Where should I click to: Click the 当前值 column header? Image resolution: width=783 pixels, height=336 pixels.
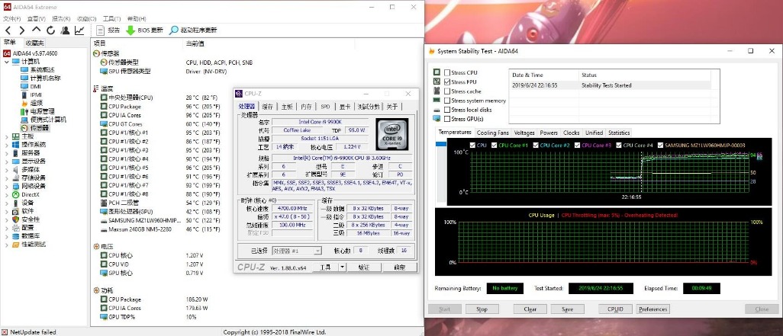(x=195, y=43)
